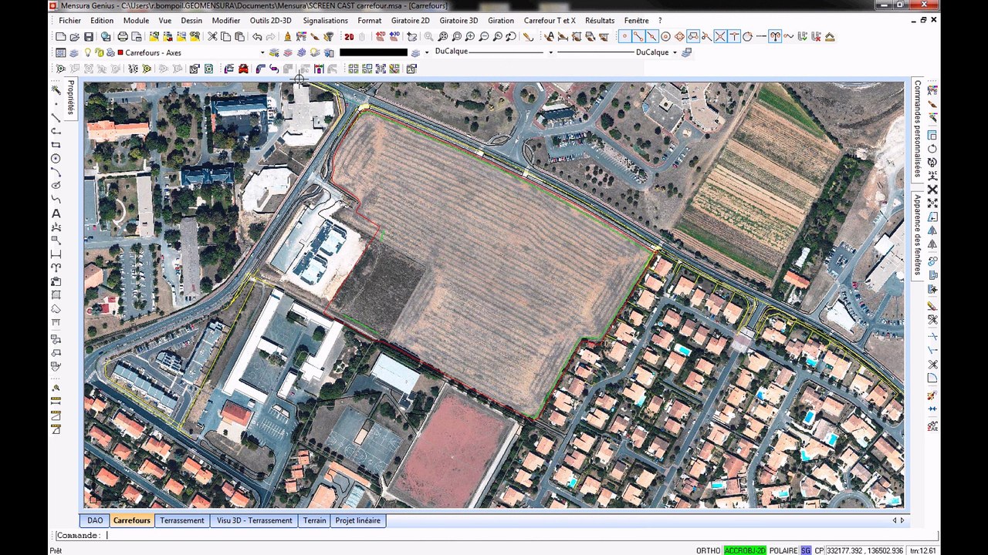Switch to the Terrassement tab
Screen dimensions: 988x555
coord(182,520)
